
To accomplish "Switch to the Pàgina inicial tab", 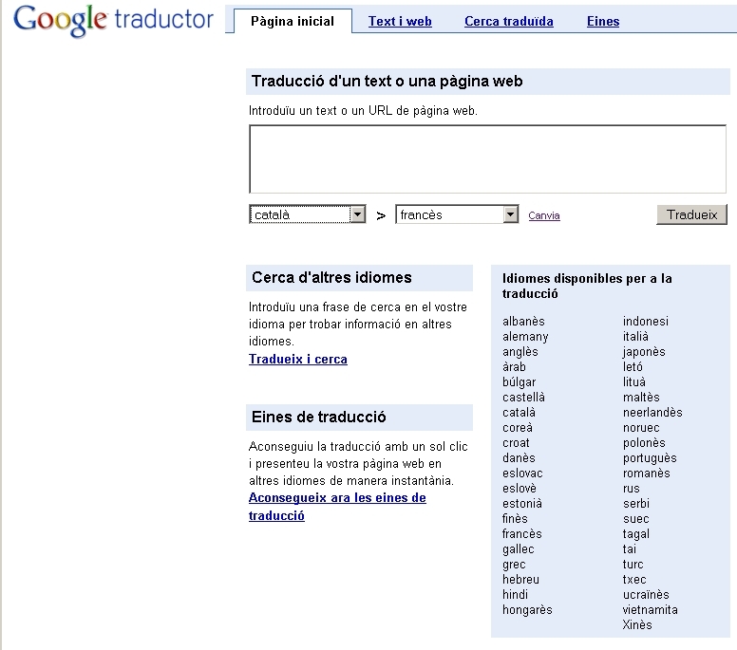I will click(x=293, y=21).
